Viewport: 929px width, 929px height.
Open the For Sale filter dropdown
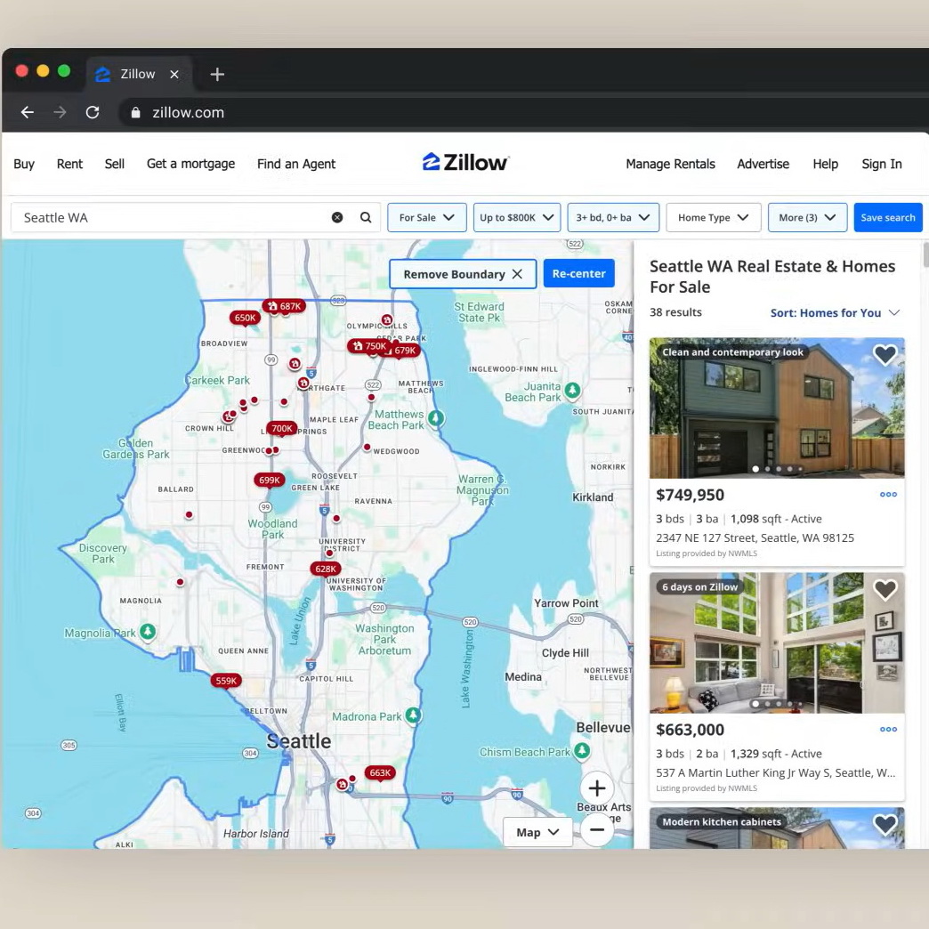pos(427,217)
